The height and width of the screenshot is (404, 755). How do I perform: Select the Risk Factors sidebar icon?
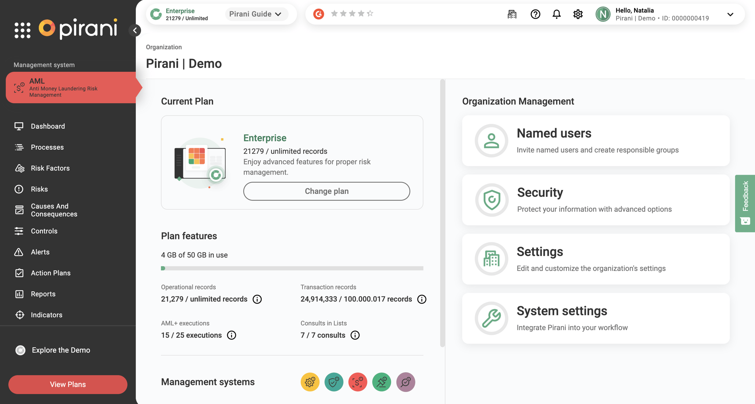coord(19,168)
